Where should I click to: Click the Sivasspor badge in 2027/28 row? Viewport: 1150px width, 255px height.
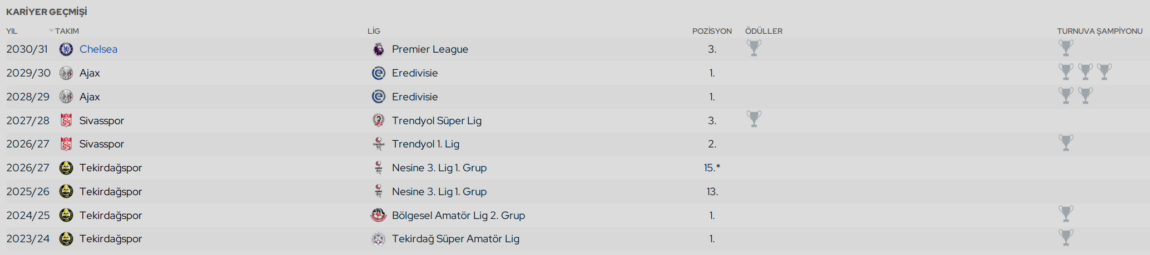(66, 121)
